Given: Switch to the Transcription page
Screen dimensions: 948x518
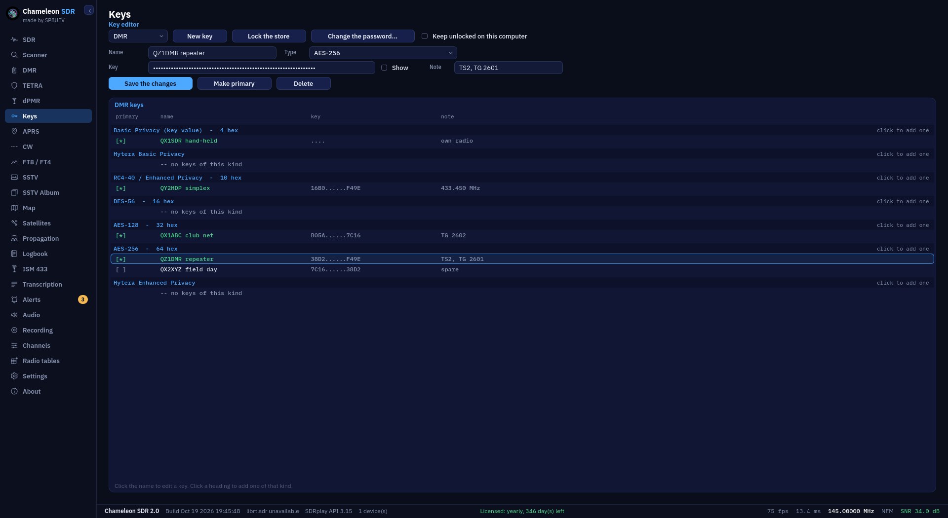Looking at the screenshot, I should click(x=48, y=284).
